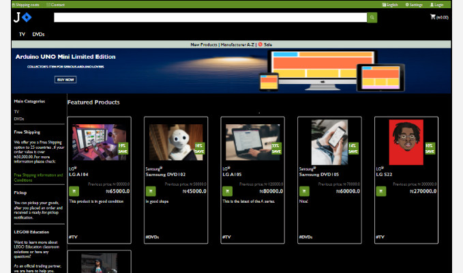Open the Contact link
Image resolution: width=463 pixels, height=273 pixels.
click(55, 5)
